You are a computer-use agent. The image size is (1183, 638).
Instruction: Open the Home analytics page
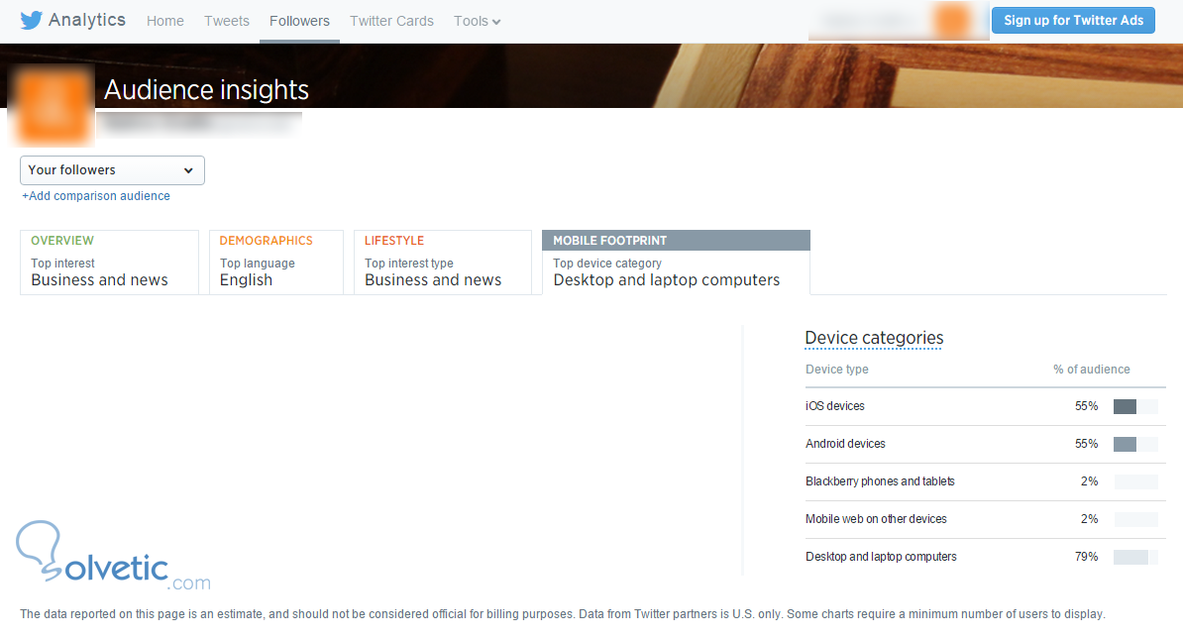click(x=165, y=21)
